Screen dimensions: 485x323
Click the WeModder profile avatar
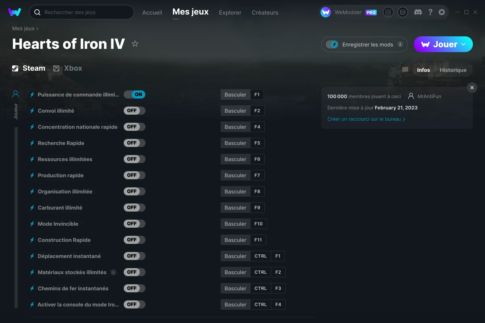[x=326, y=12]
